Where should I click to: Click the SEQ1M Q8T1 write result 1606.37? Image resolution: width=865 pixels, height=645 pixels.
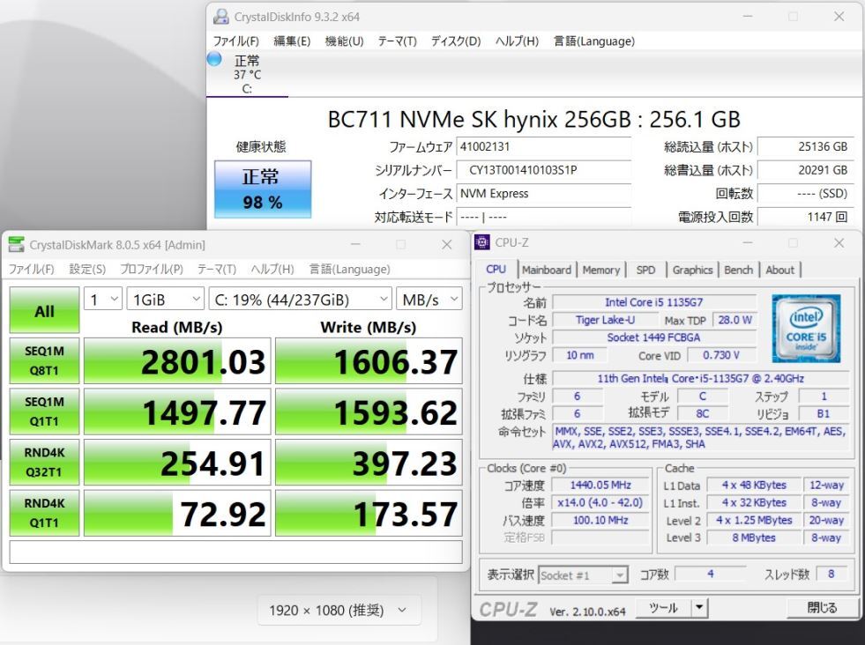pyautogui.click(x=369, y=360)
